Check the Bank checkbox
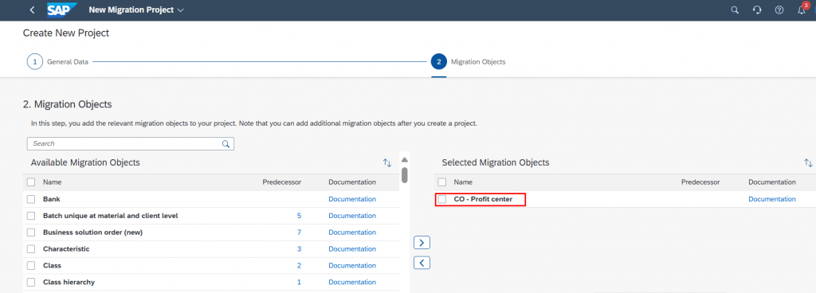 tap(31, 199)
